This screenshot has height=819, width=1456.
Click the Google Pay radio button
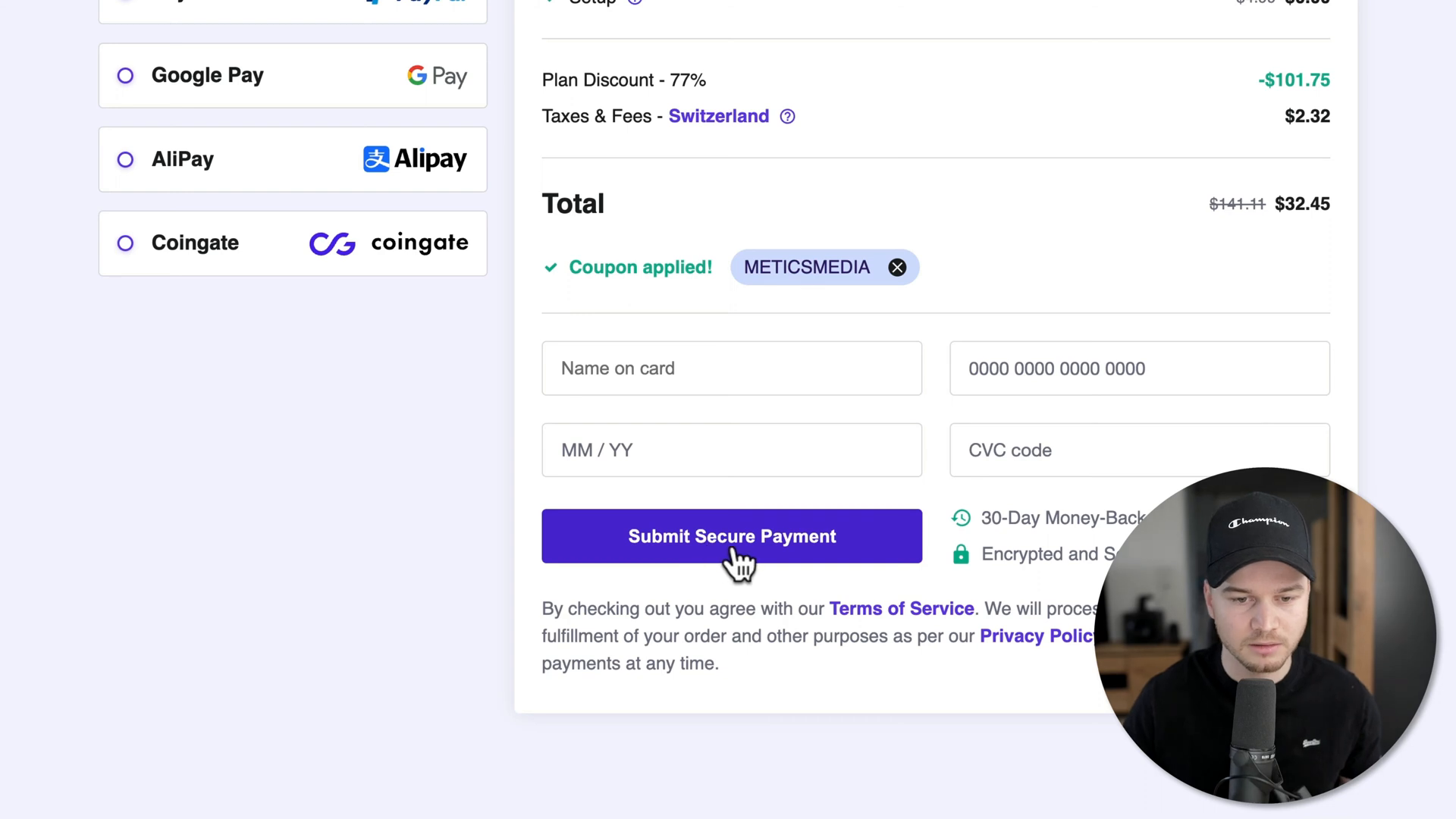[x=127, y=75]
